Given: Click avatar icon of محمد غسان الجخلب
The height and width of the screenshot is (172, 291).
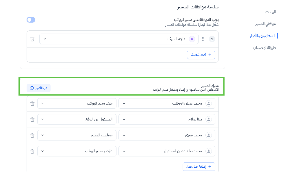Looking at the screenshot, I should point(208,103).
